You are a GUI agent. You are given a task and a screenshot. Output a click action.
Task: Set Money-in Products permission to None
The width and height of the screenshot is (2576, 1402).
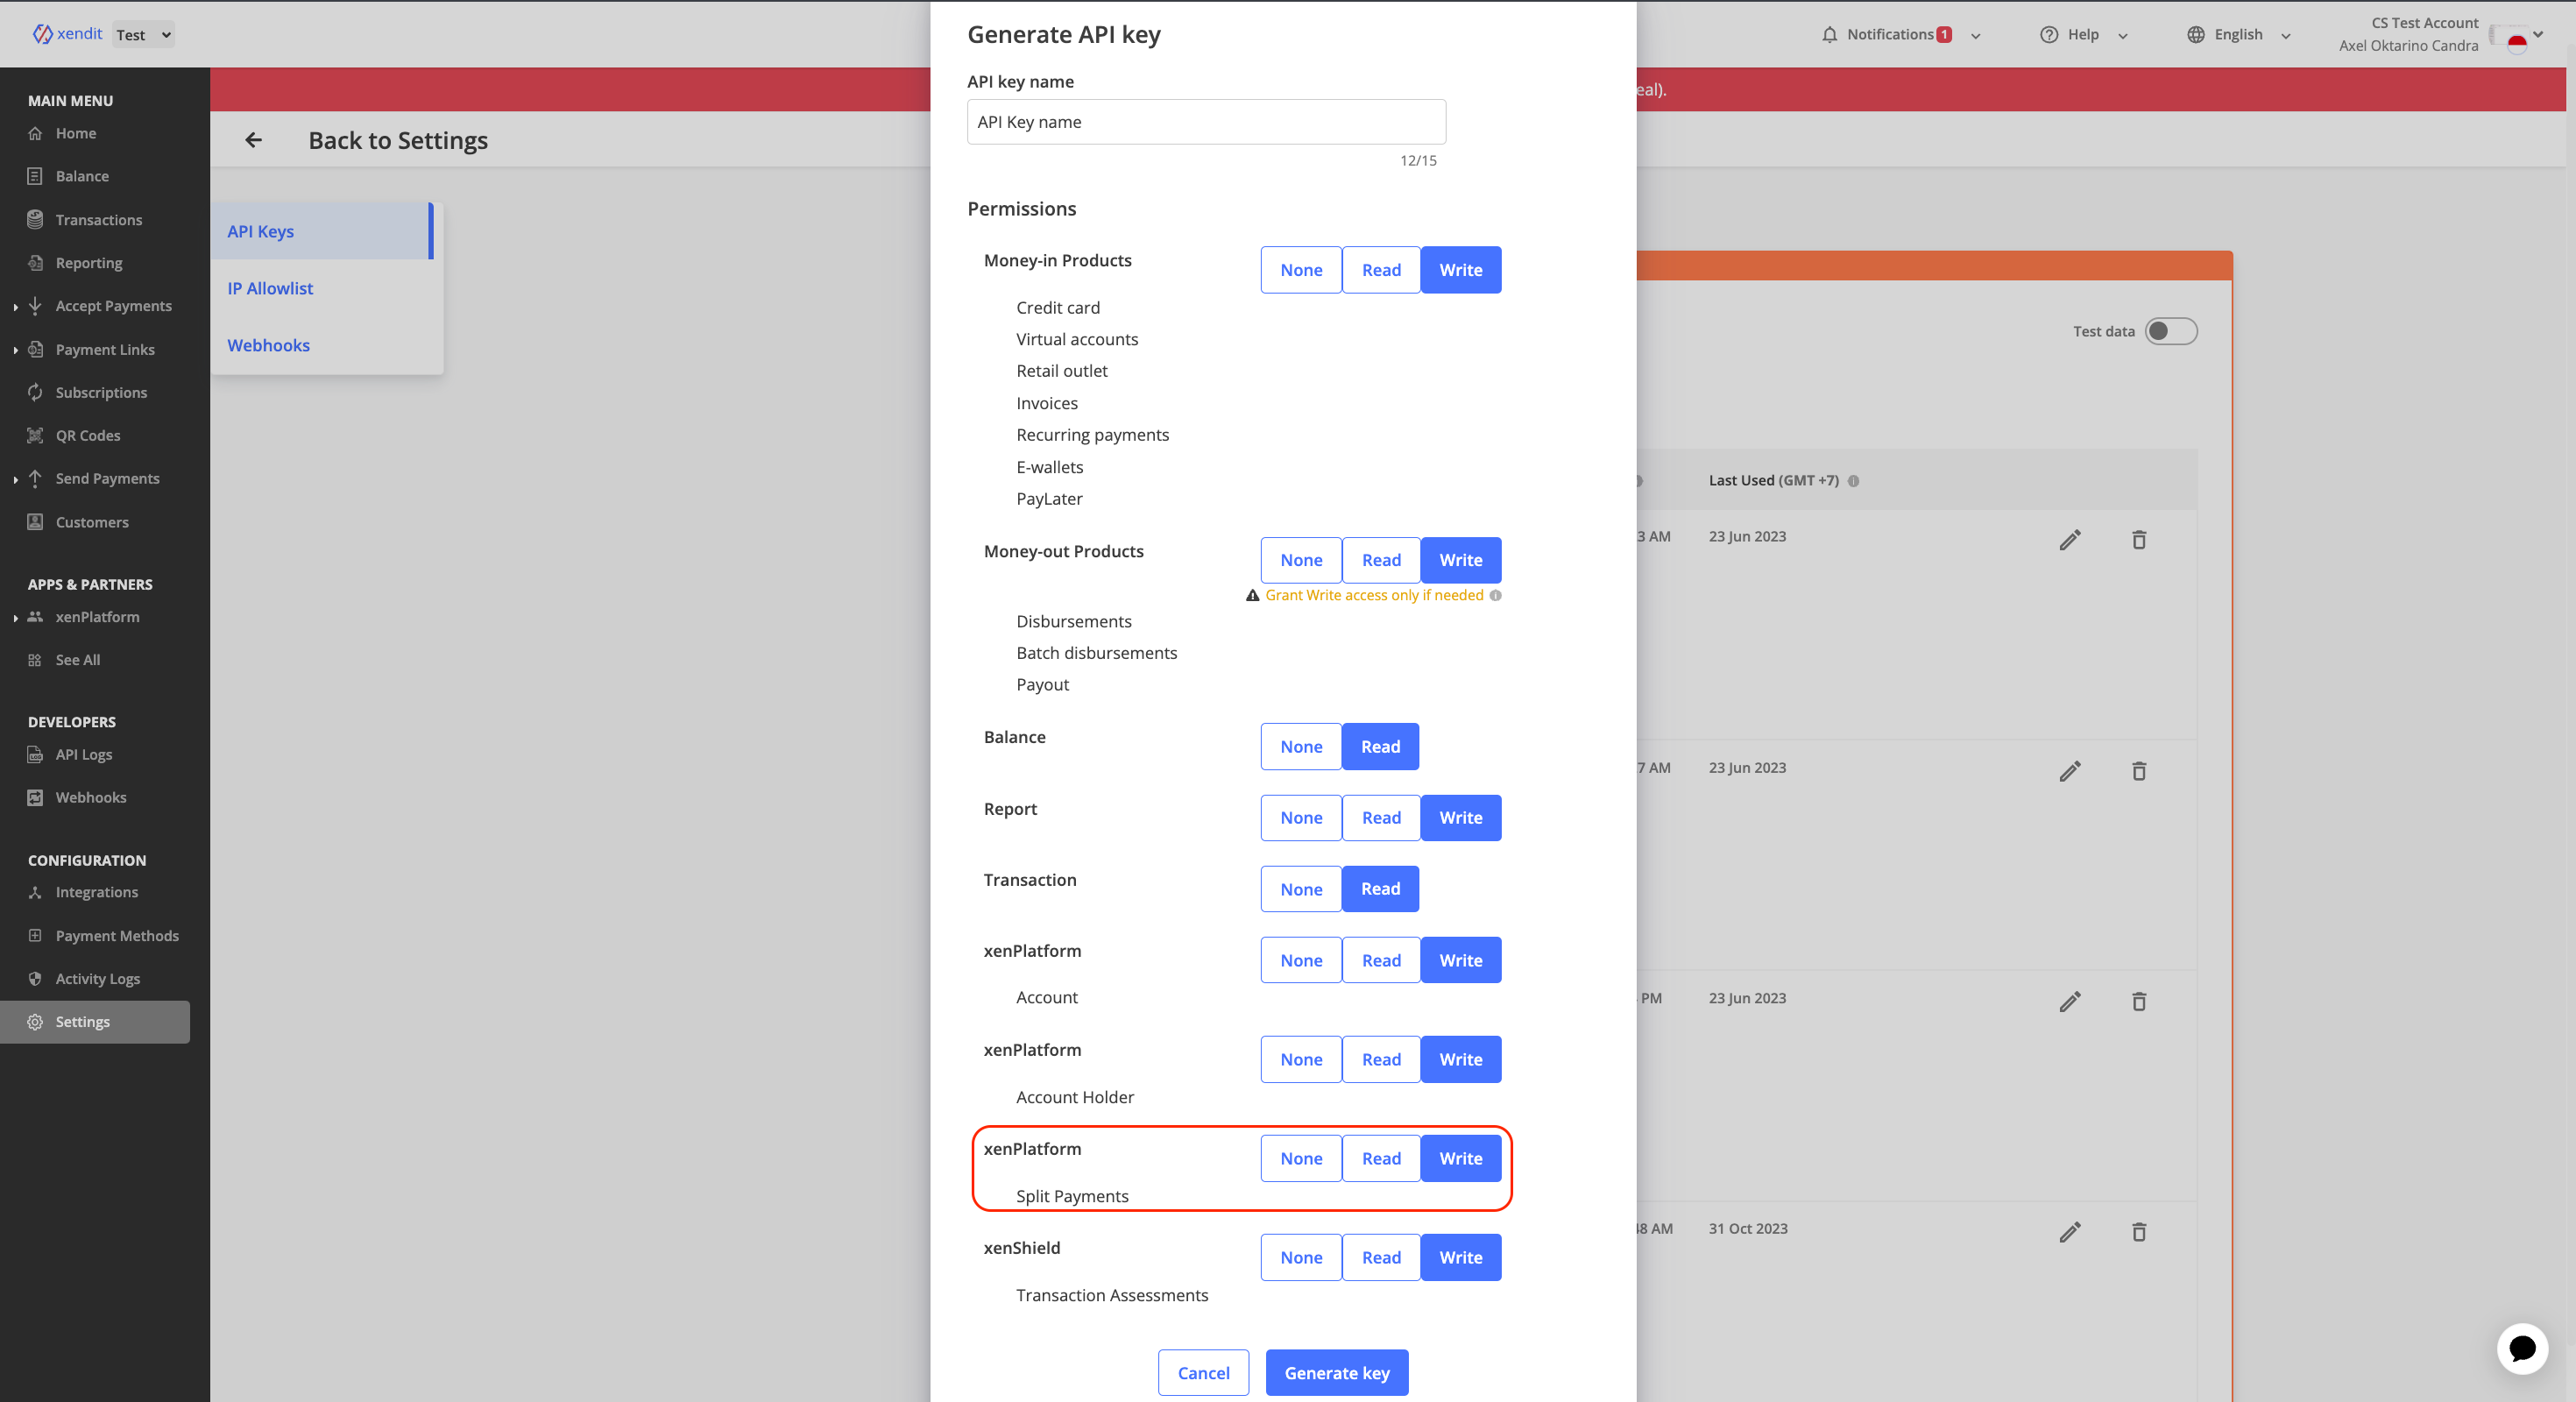pos(1301,270)
